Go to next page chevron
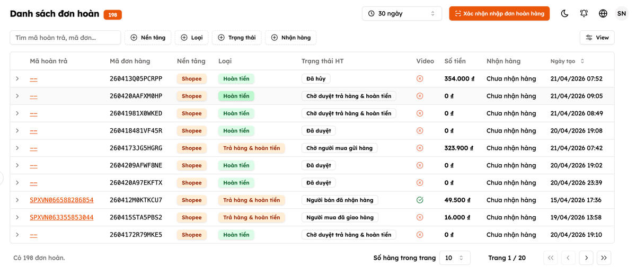This screenshot has height=275, width=636. tap(586, 258)
